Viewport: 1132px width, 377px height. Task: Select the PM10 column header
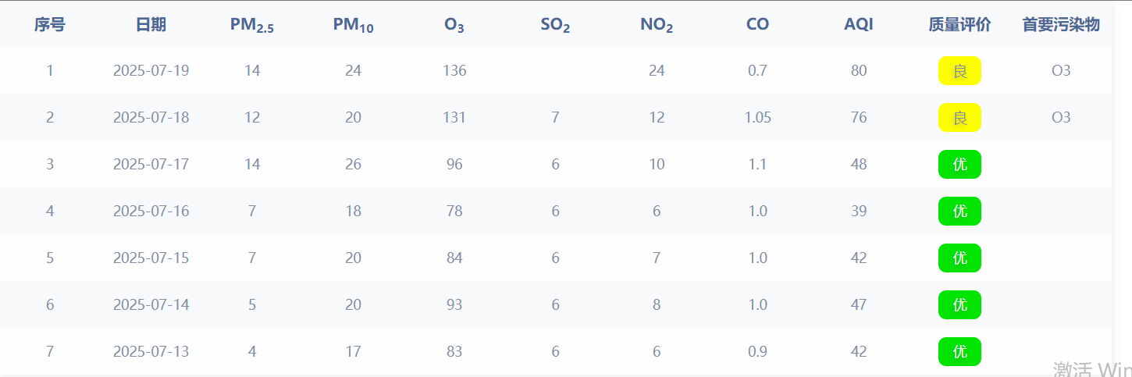[x=353, y=25]
